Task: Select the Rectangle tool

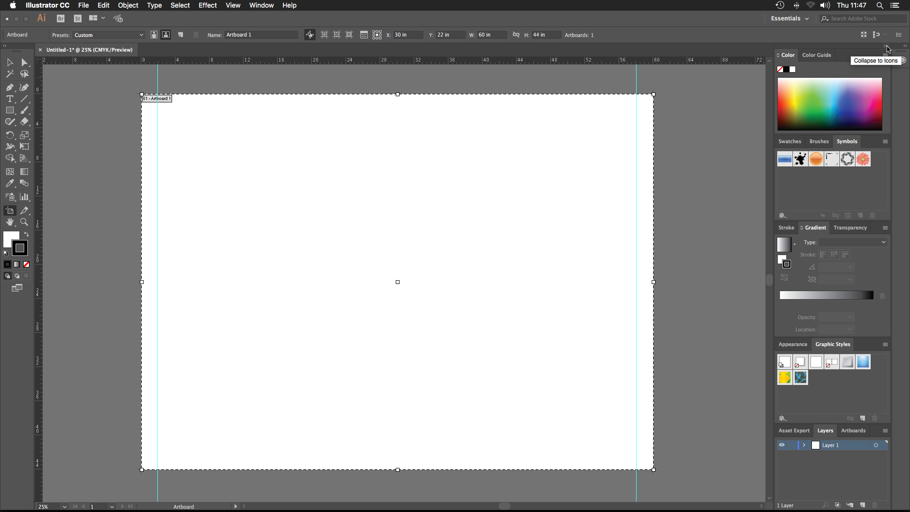Action: point(10,110)
